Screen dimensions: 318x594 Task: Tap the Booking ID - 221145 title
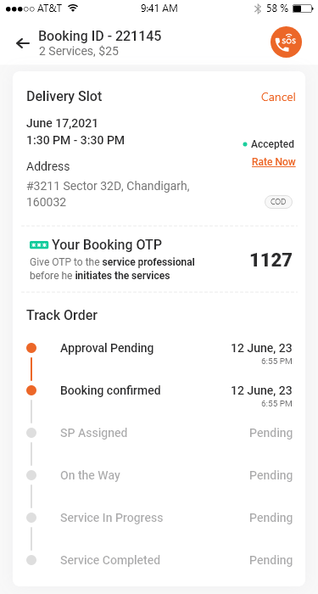pyautogui.click(x=100, y=36)
